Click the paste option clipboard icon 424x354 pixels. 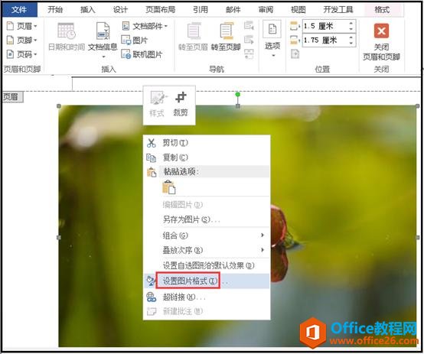point(168,187)
